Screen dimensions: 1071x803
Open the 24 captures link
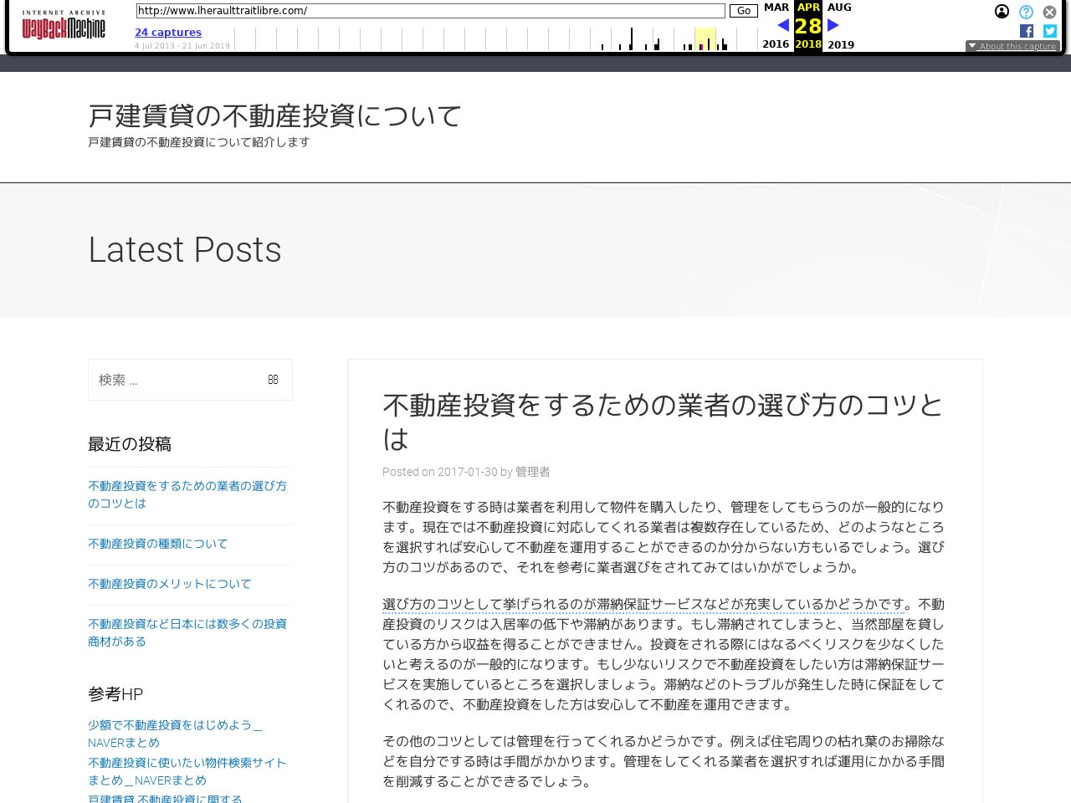tap(168, 33)
